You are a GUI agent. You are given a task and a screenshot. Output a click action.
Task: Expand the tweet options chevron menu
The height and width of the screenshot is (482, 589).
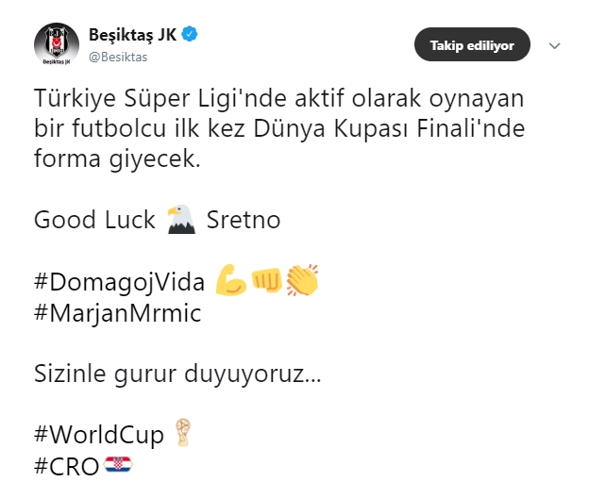click(x=555, y=44)
